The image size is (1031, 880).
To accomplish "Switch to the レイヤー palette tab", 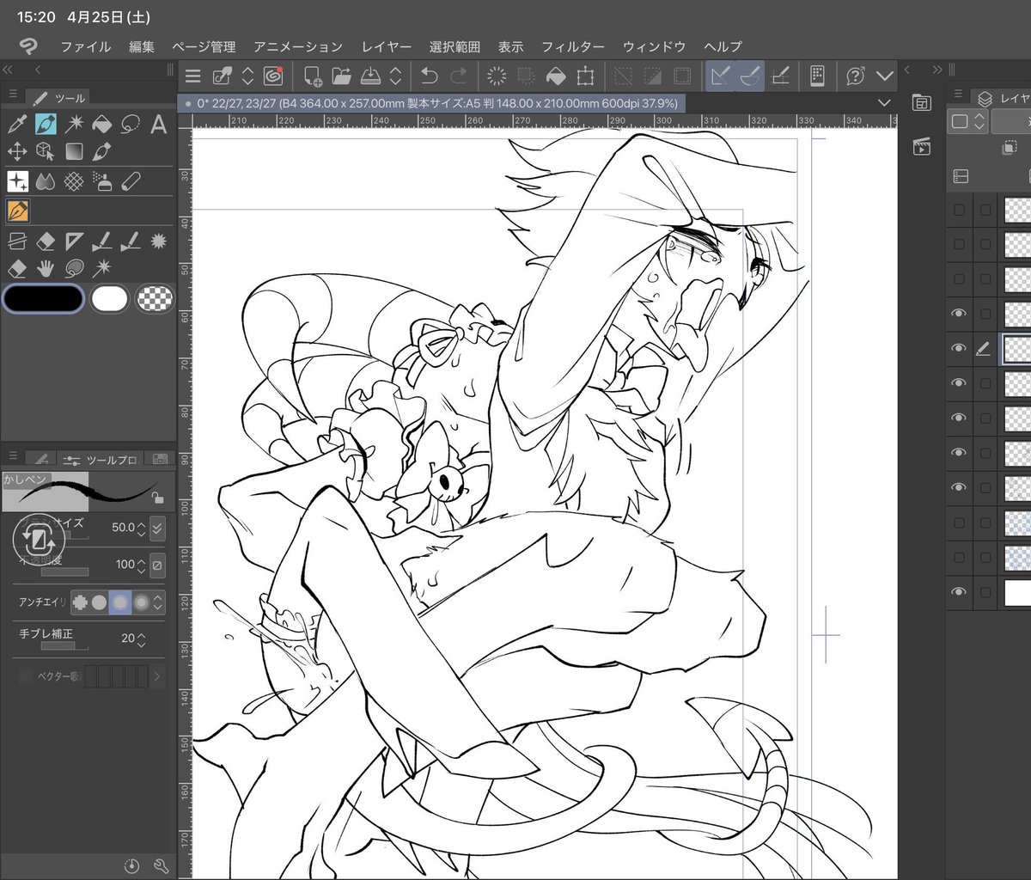I will [x=1003, y=97].
